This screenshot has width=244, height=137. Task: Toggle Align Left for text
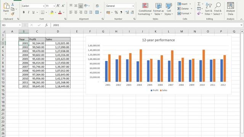(71, 12)
